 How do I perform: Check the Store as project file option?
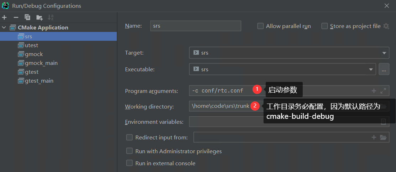pos(324,26)
